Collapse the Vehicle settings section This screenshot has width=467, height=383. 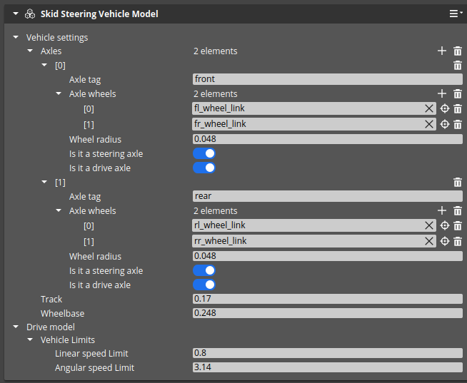pos(16,37)
